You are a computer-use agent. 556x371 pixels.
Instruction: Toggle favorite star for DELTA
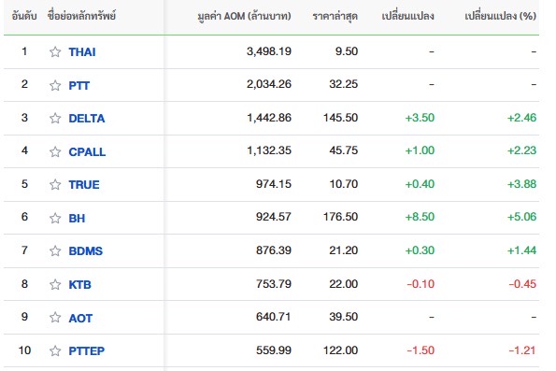pos(55,118)
